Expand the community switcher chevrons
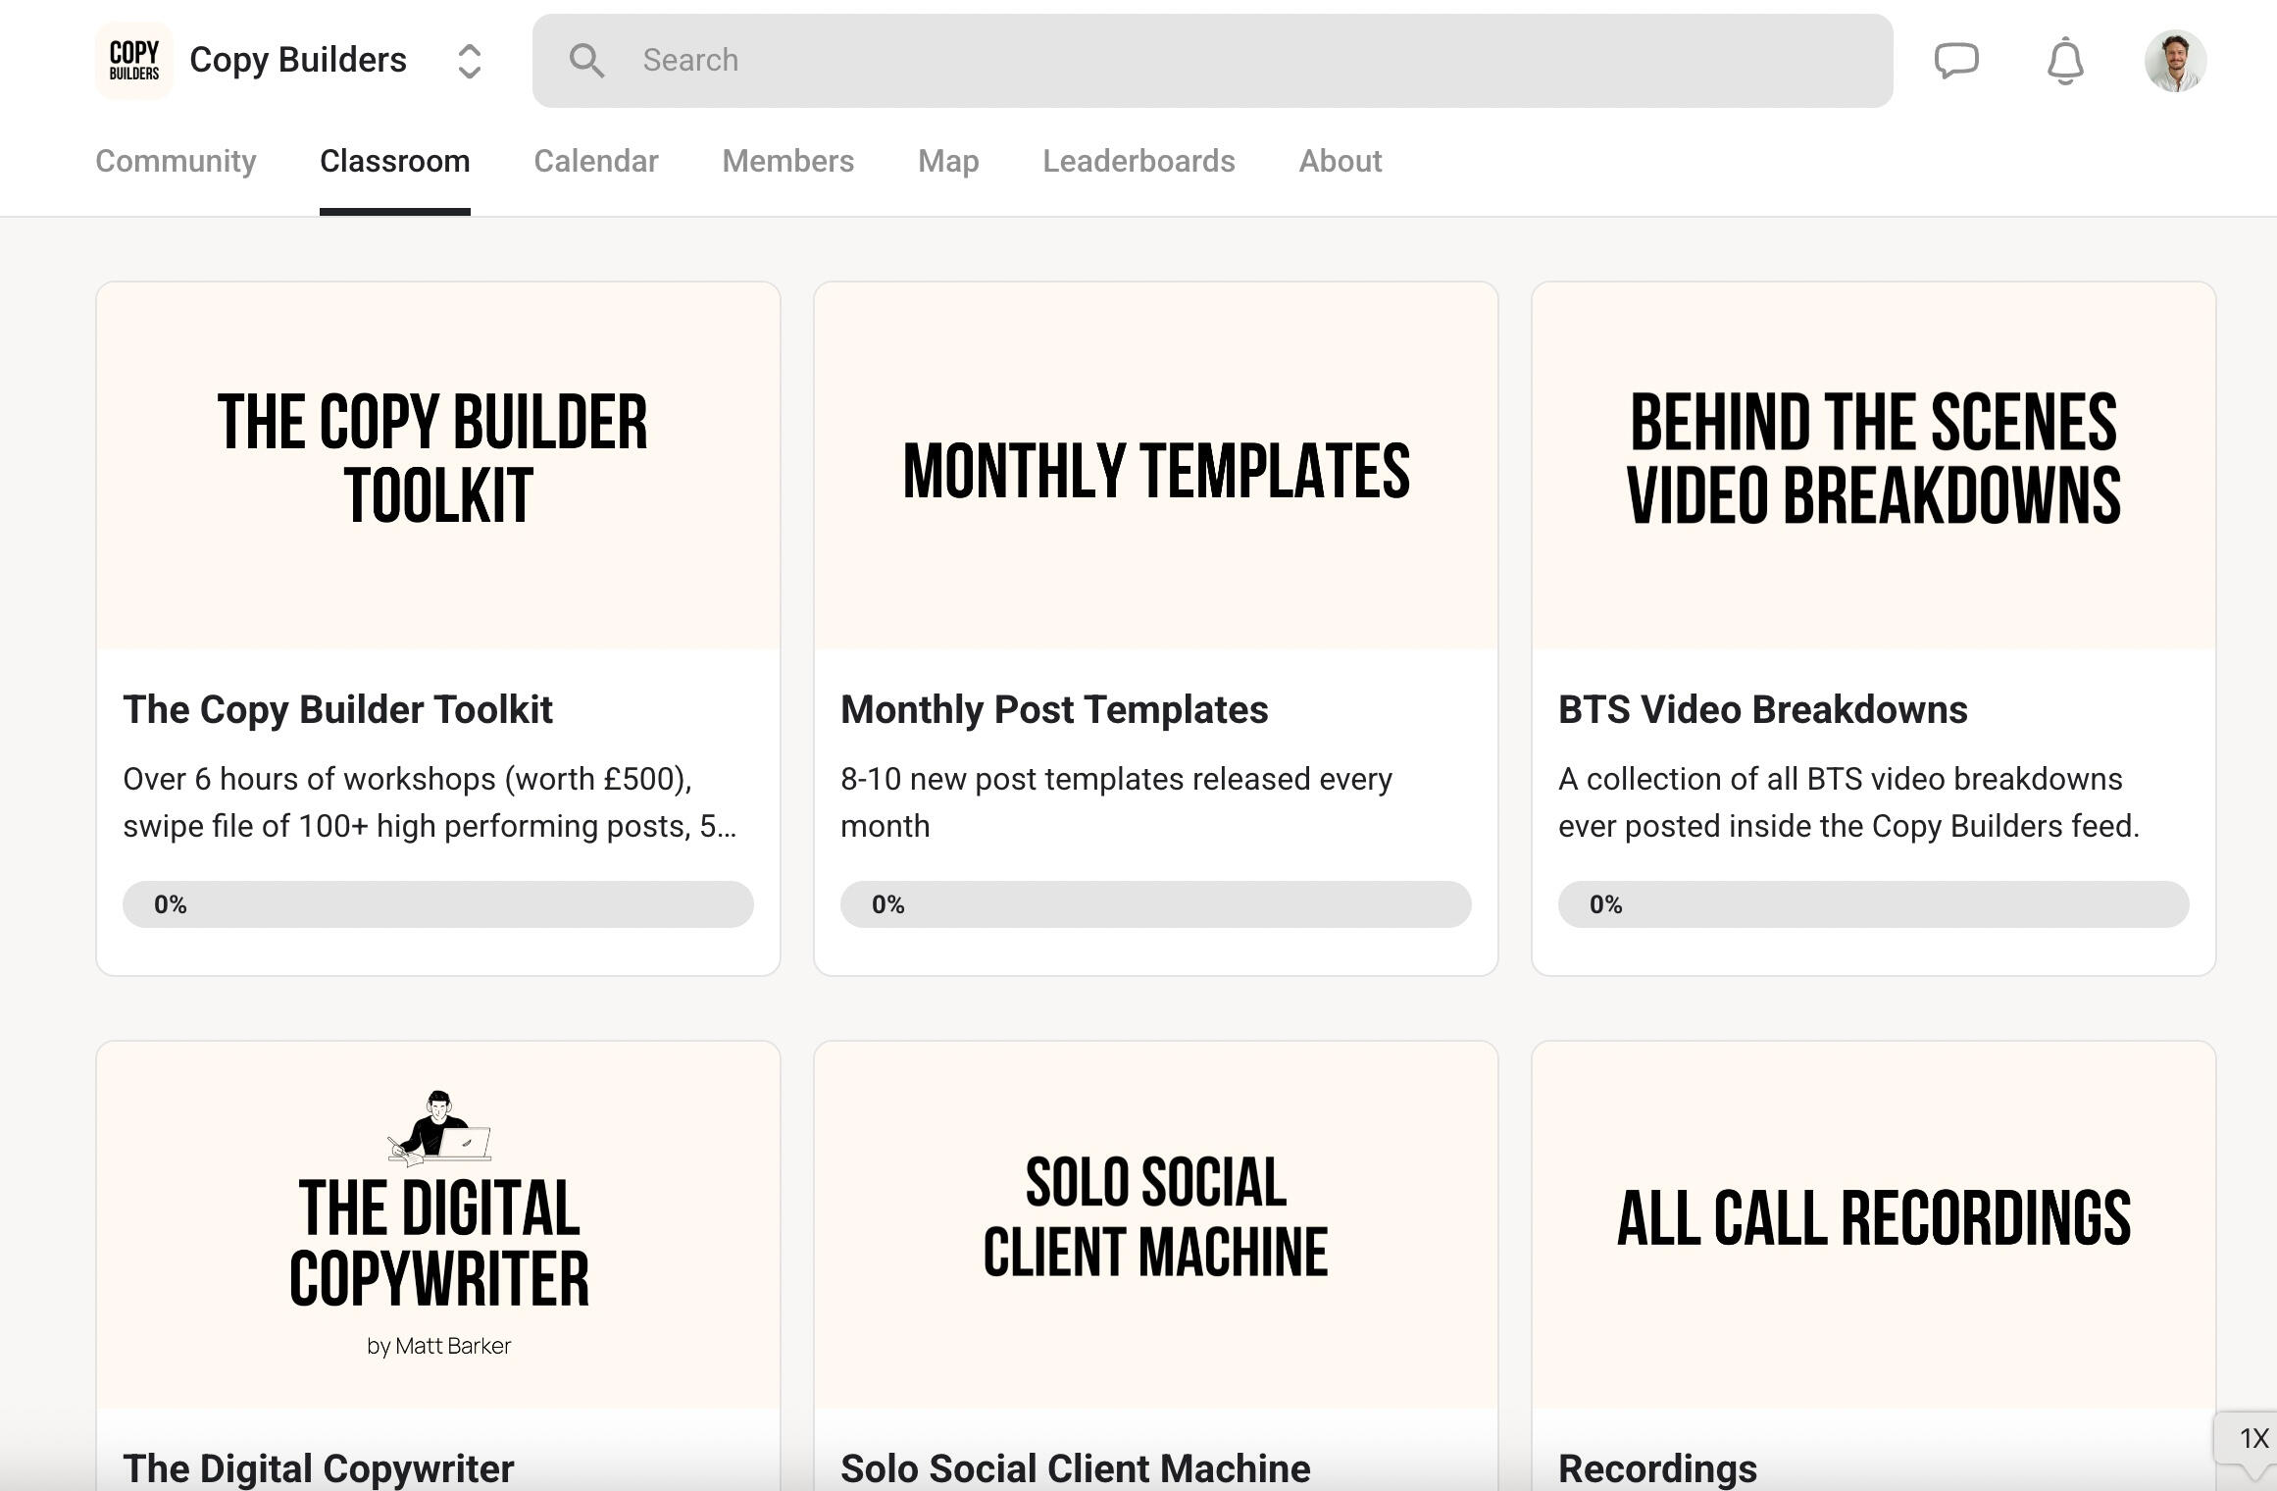 [x=470, y=61]
